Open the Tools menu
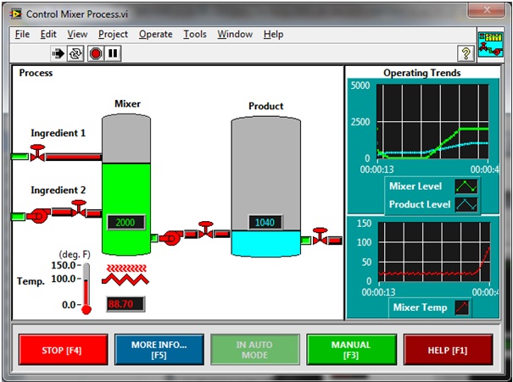 [x=195, y=34]
